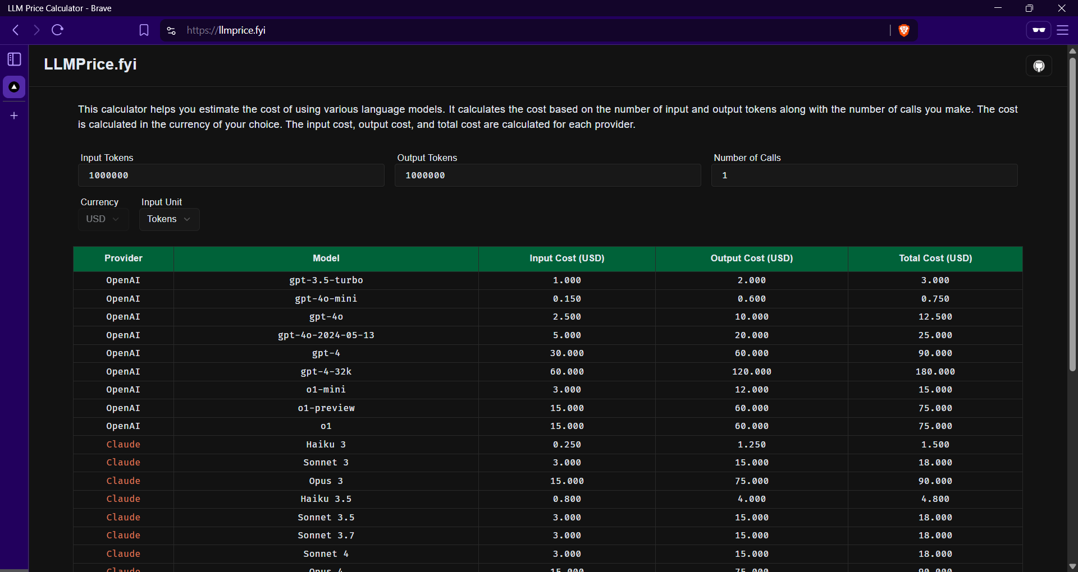Open a new tab with the plus icon
The image size is (1078, 572).
pos(14,116)
